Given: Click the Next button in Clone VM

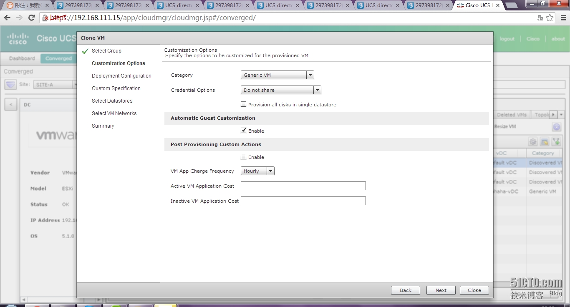Looking at the screenshot, I should [441, 290].
